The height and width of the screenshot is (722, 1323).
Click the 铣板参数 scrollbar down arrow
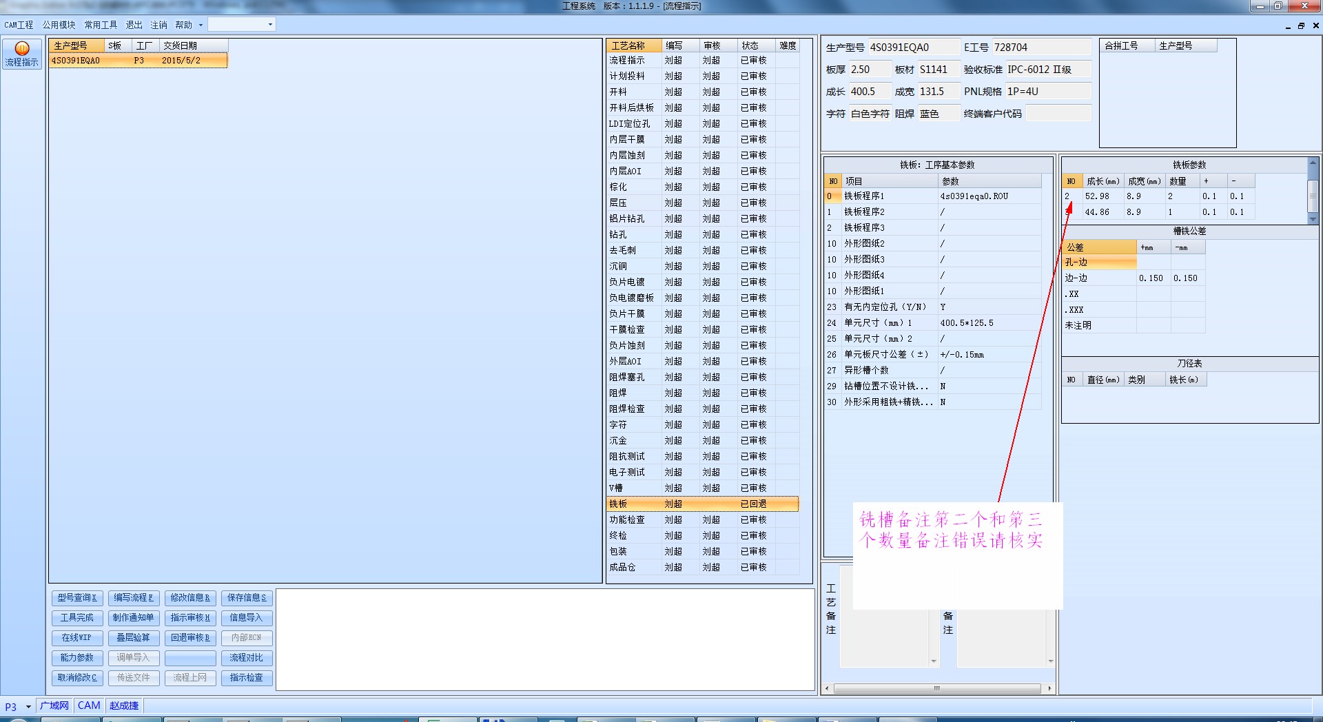1313,219
